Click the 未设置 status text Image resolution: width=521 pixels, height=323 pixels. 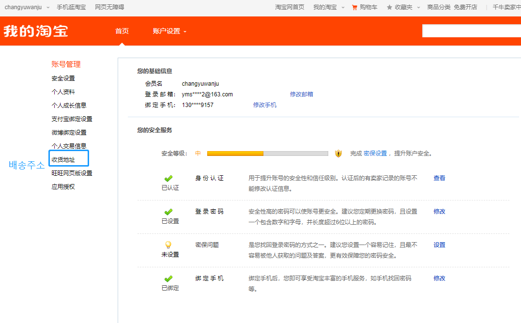point(170,255)
